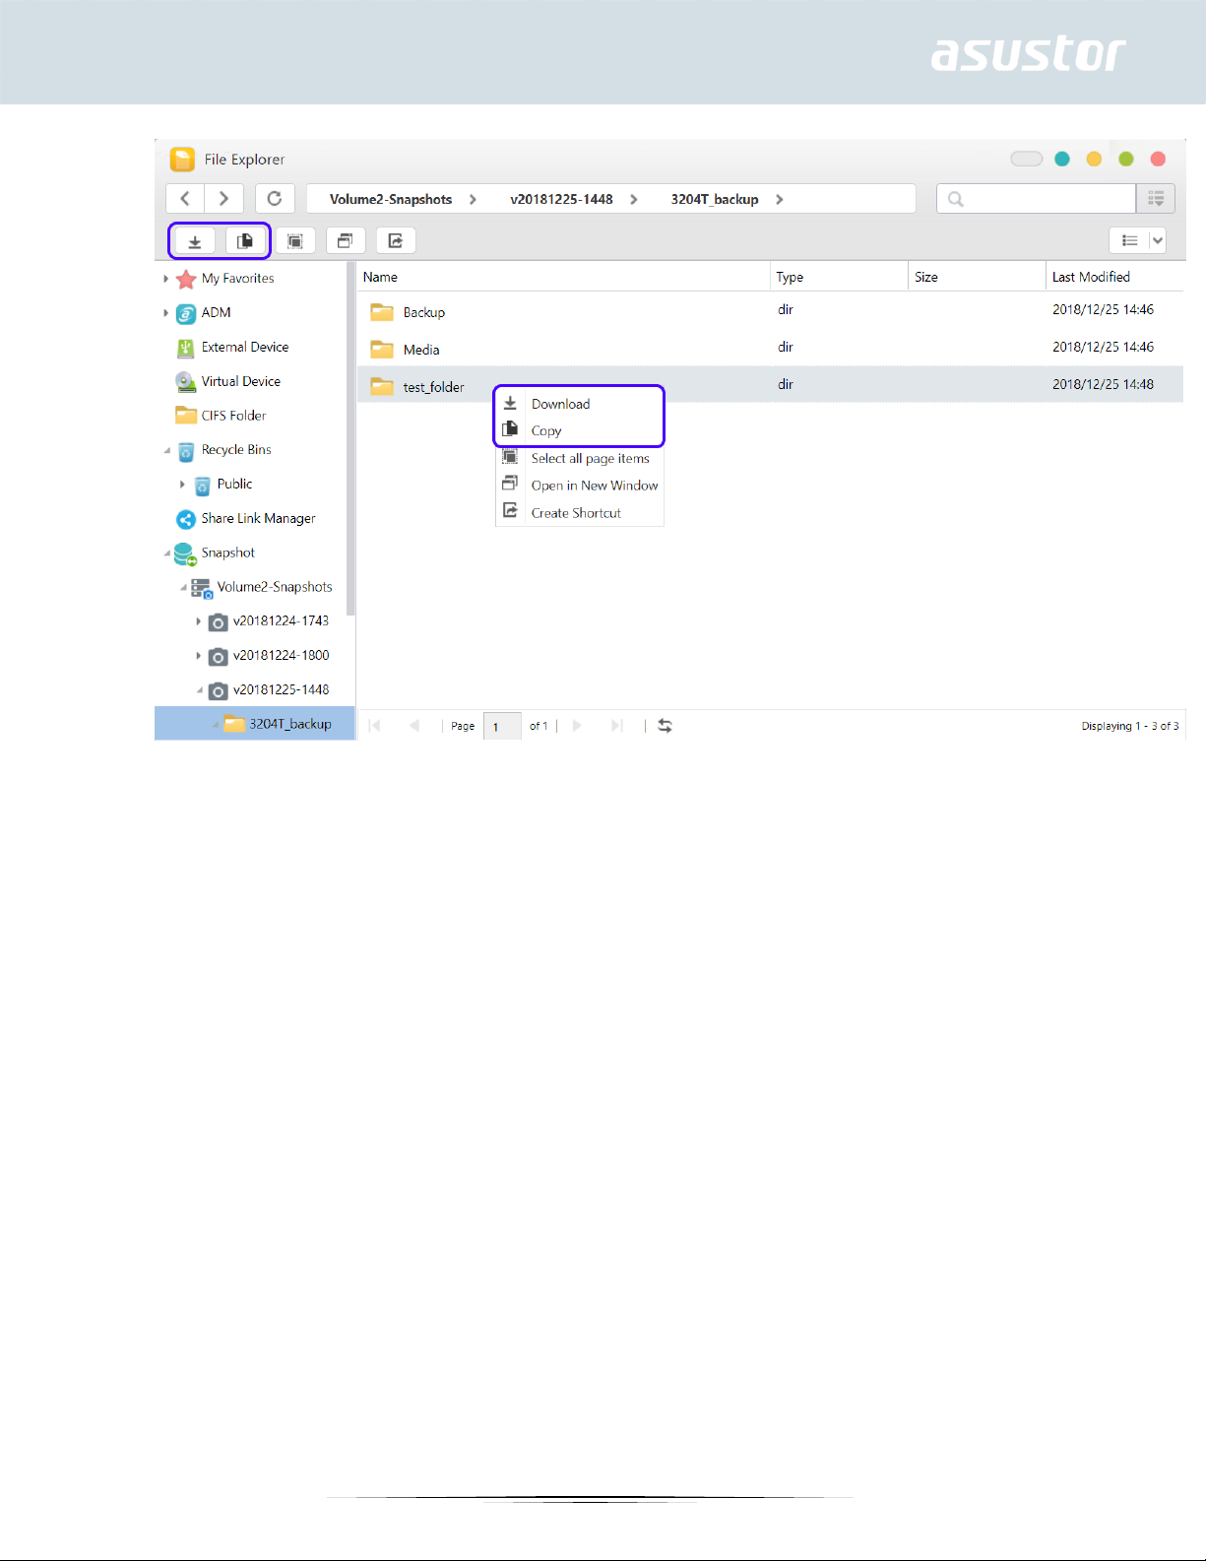Click v20181225-1448 in the breadcrumb path
Screen dimensions: 1206x1561
[561, 199]
